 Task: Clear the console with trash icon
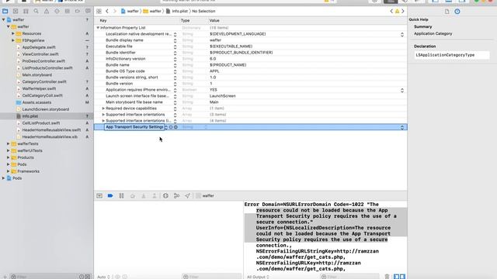387,277
